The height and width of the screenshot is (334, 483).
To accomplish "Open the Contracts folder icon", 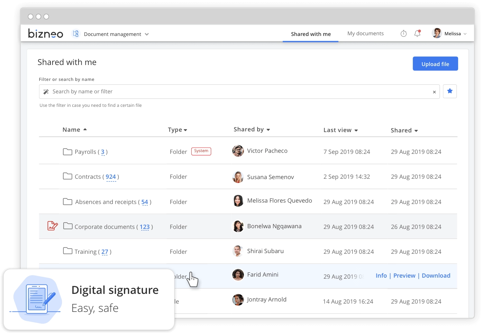I will pos(67,176).
